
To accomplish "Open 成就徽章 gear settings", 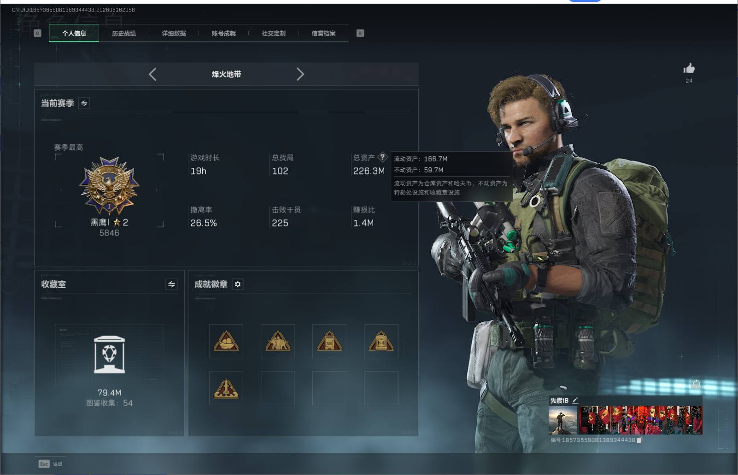I will pyautogui.click(x=237, y=284).
